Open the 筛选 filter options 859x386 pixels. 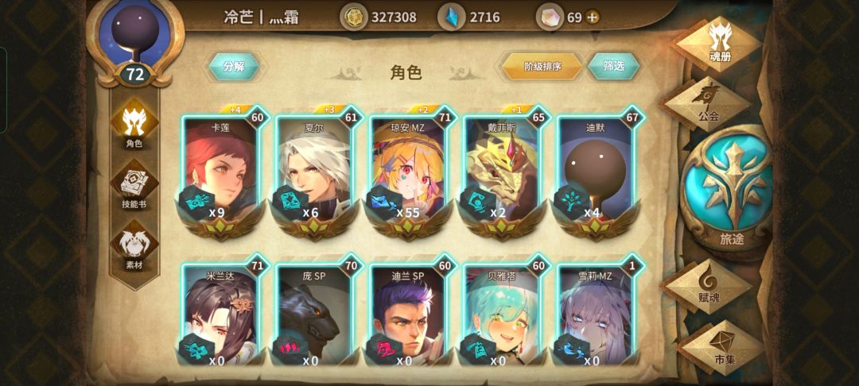(x=613, y=67)
